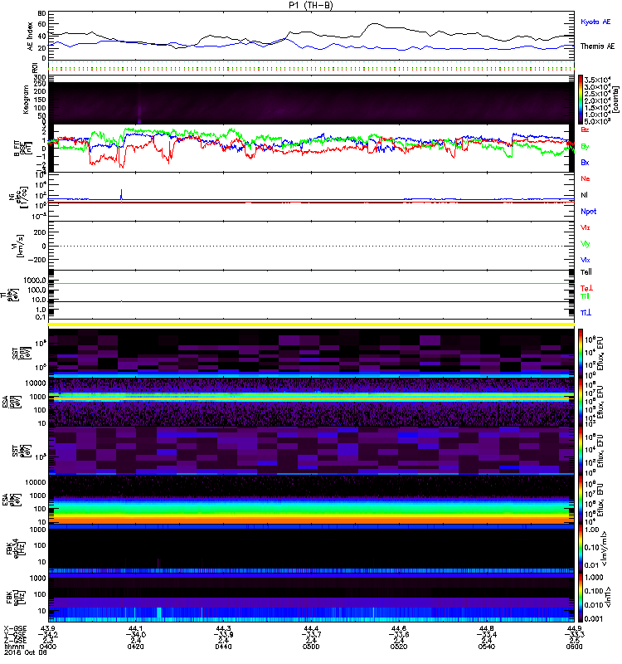Toggle the blue Bx legend entry
This screenshot has height=664, width=622.
tap(585, 163)
